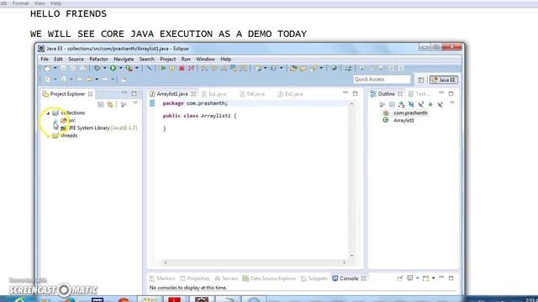538x302 pixels.
Task: Open Notepad View menu behind Eclipse
Action: click(40, 3)
